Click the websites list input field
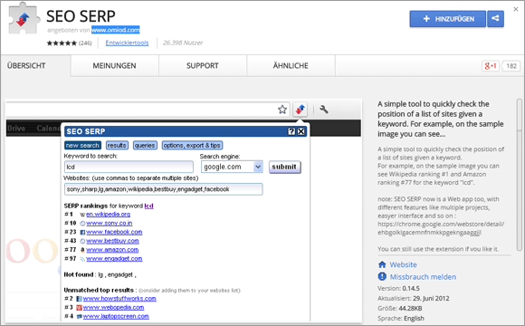Viewport: 525px width, 326px height. tap(164, 189)
